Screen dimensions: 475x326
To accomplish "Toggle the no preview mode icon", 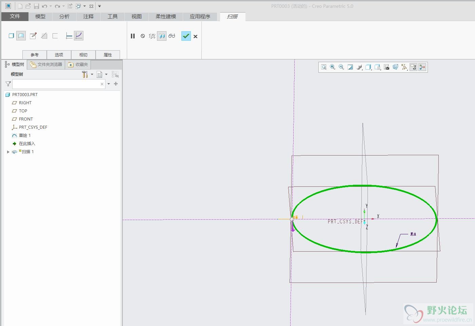I will [143, 36].
